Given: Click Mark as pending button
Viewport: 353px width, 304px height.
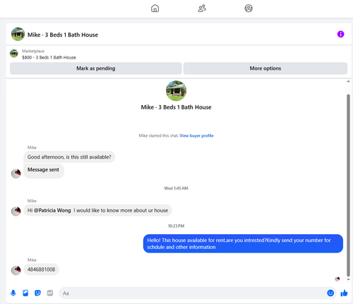Looking at the screenshot, I should (x=96, y=68).
